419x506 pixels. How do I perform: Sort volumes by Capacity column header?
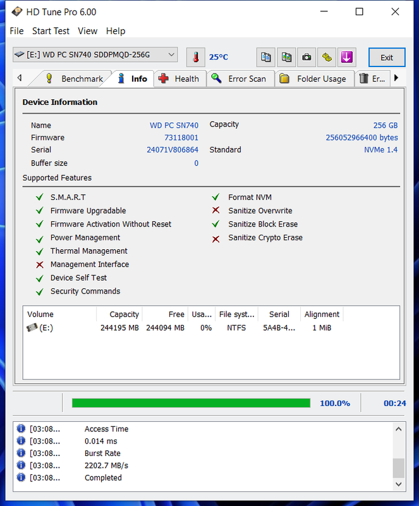click(119, 314)
